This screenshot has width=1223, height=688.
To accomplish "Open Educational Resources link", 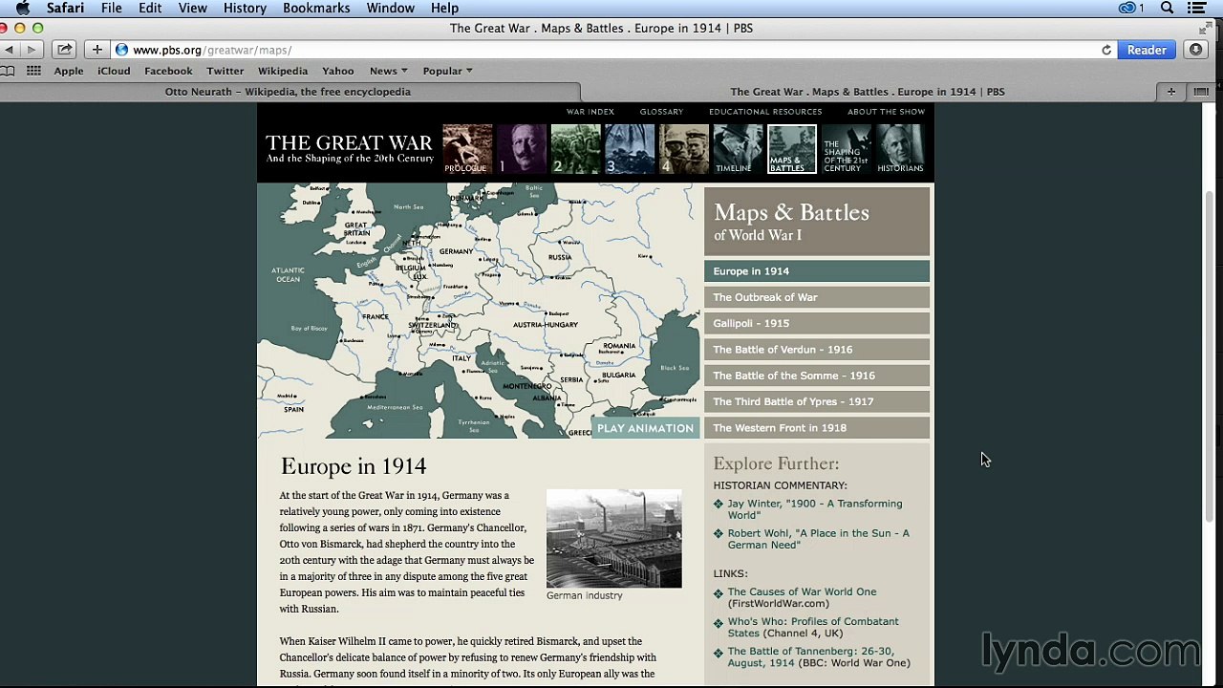I will (765, 112).
